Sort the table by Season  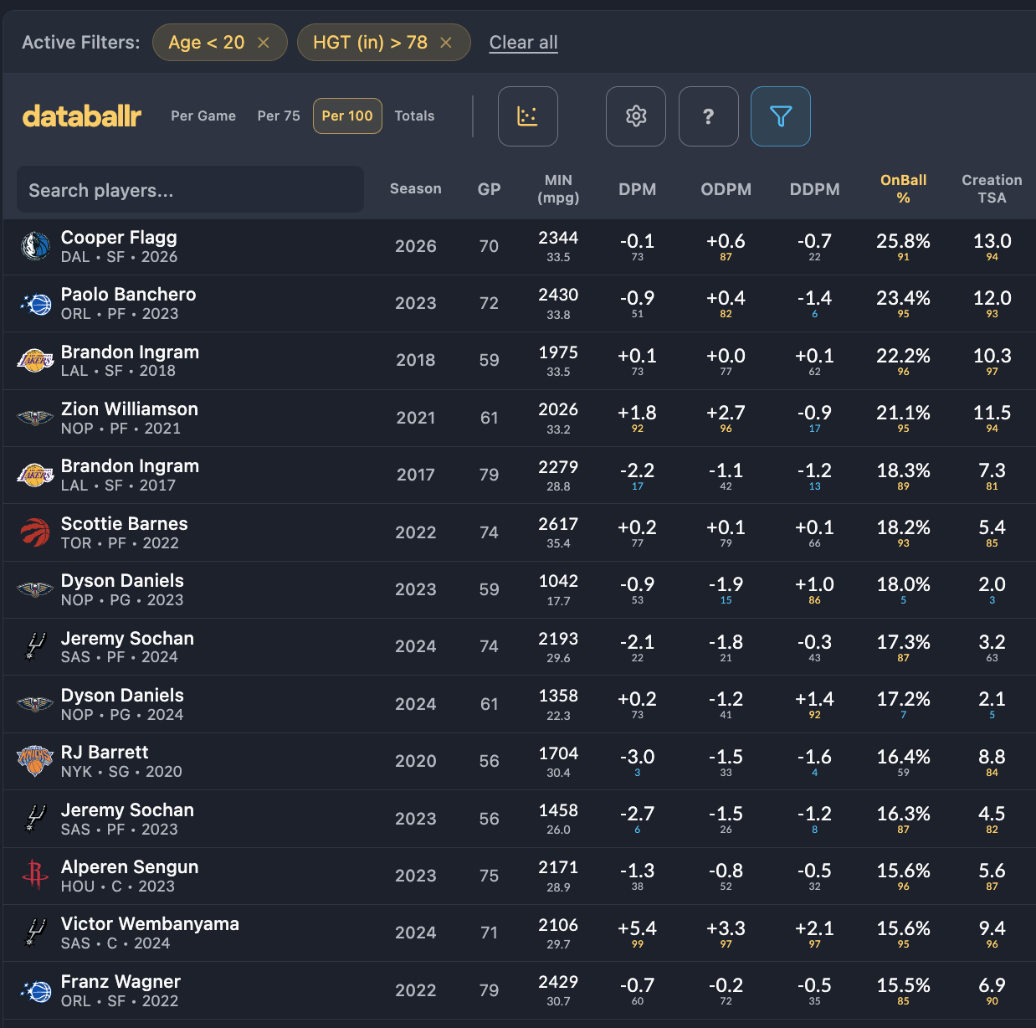[x=416, y=189]
